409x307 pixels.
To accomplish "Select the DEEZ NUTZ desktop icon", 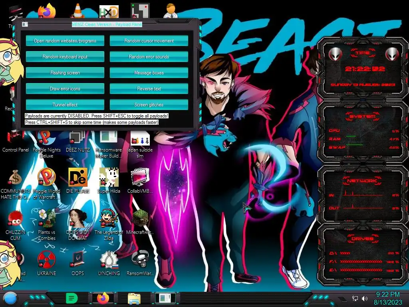I will (78, 141).
